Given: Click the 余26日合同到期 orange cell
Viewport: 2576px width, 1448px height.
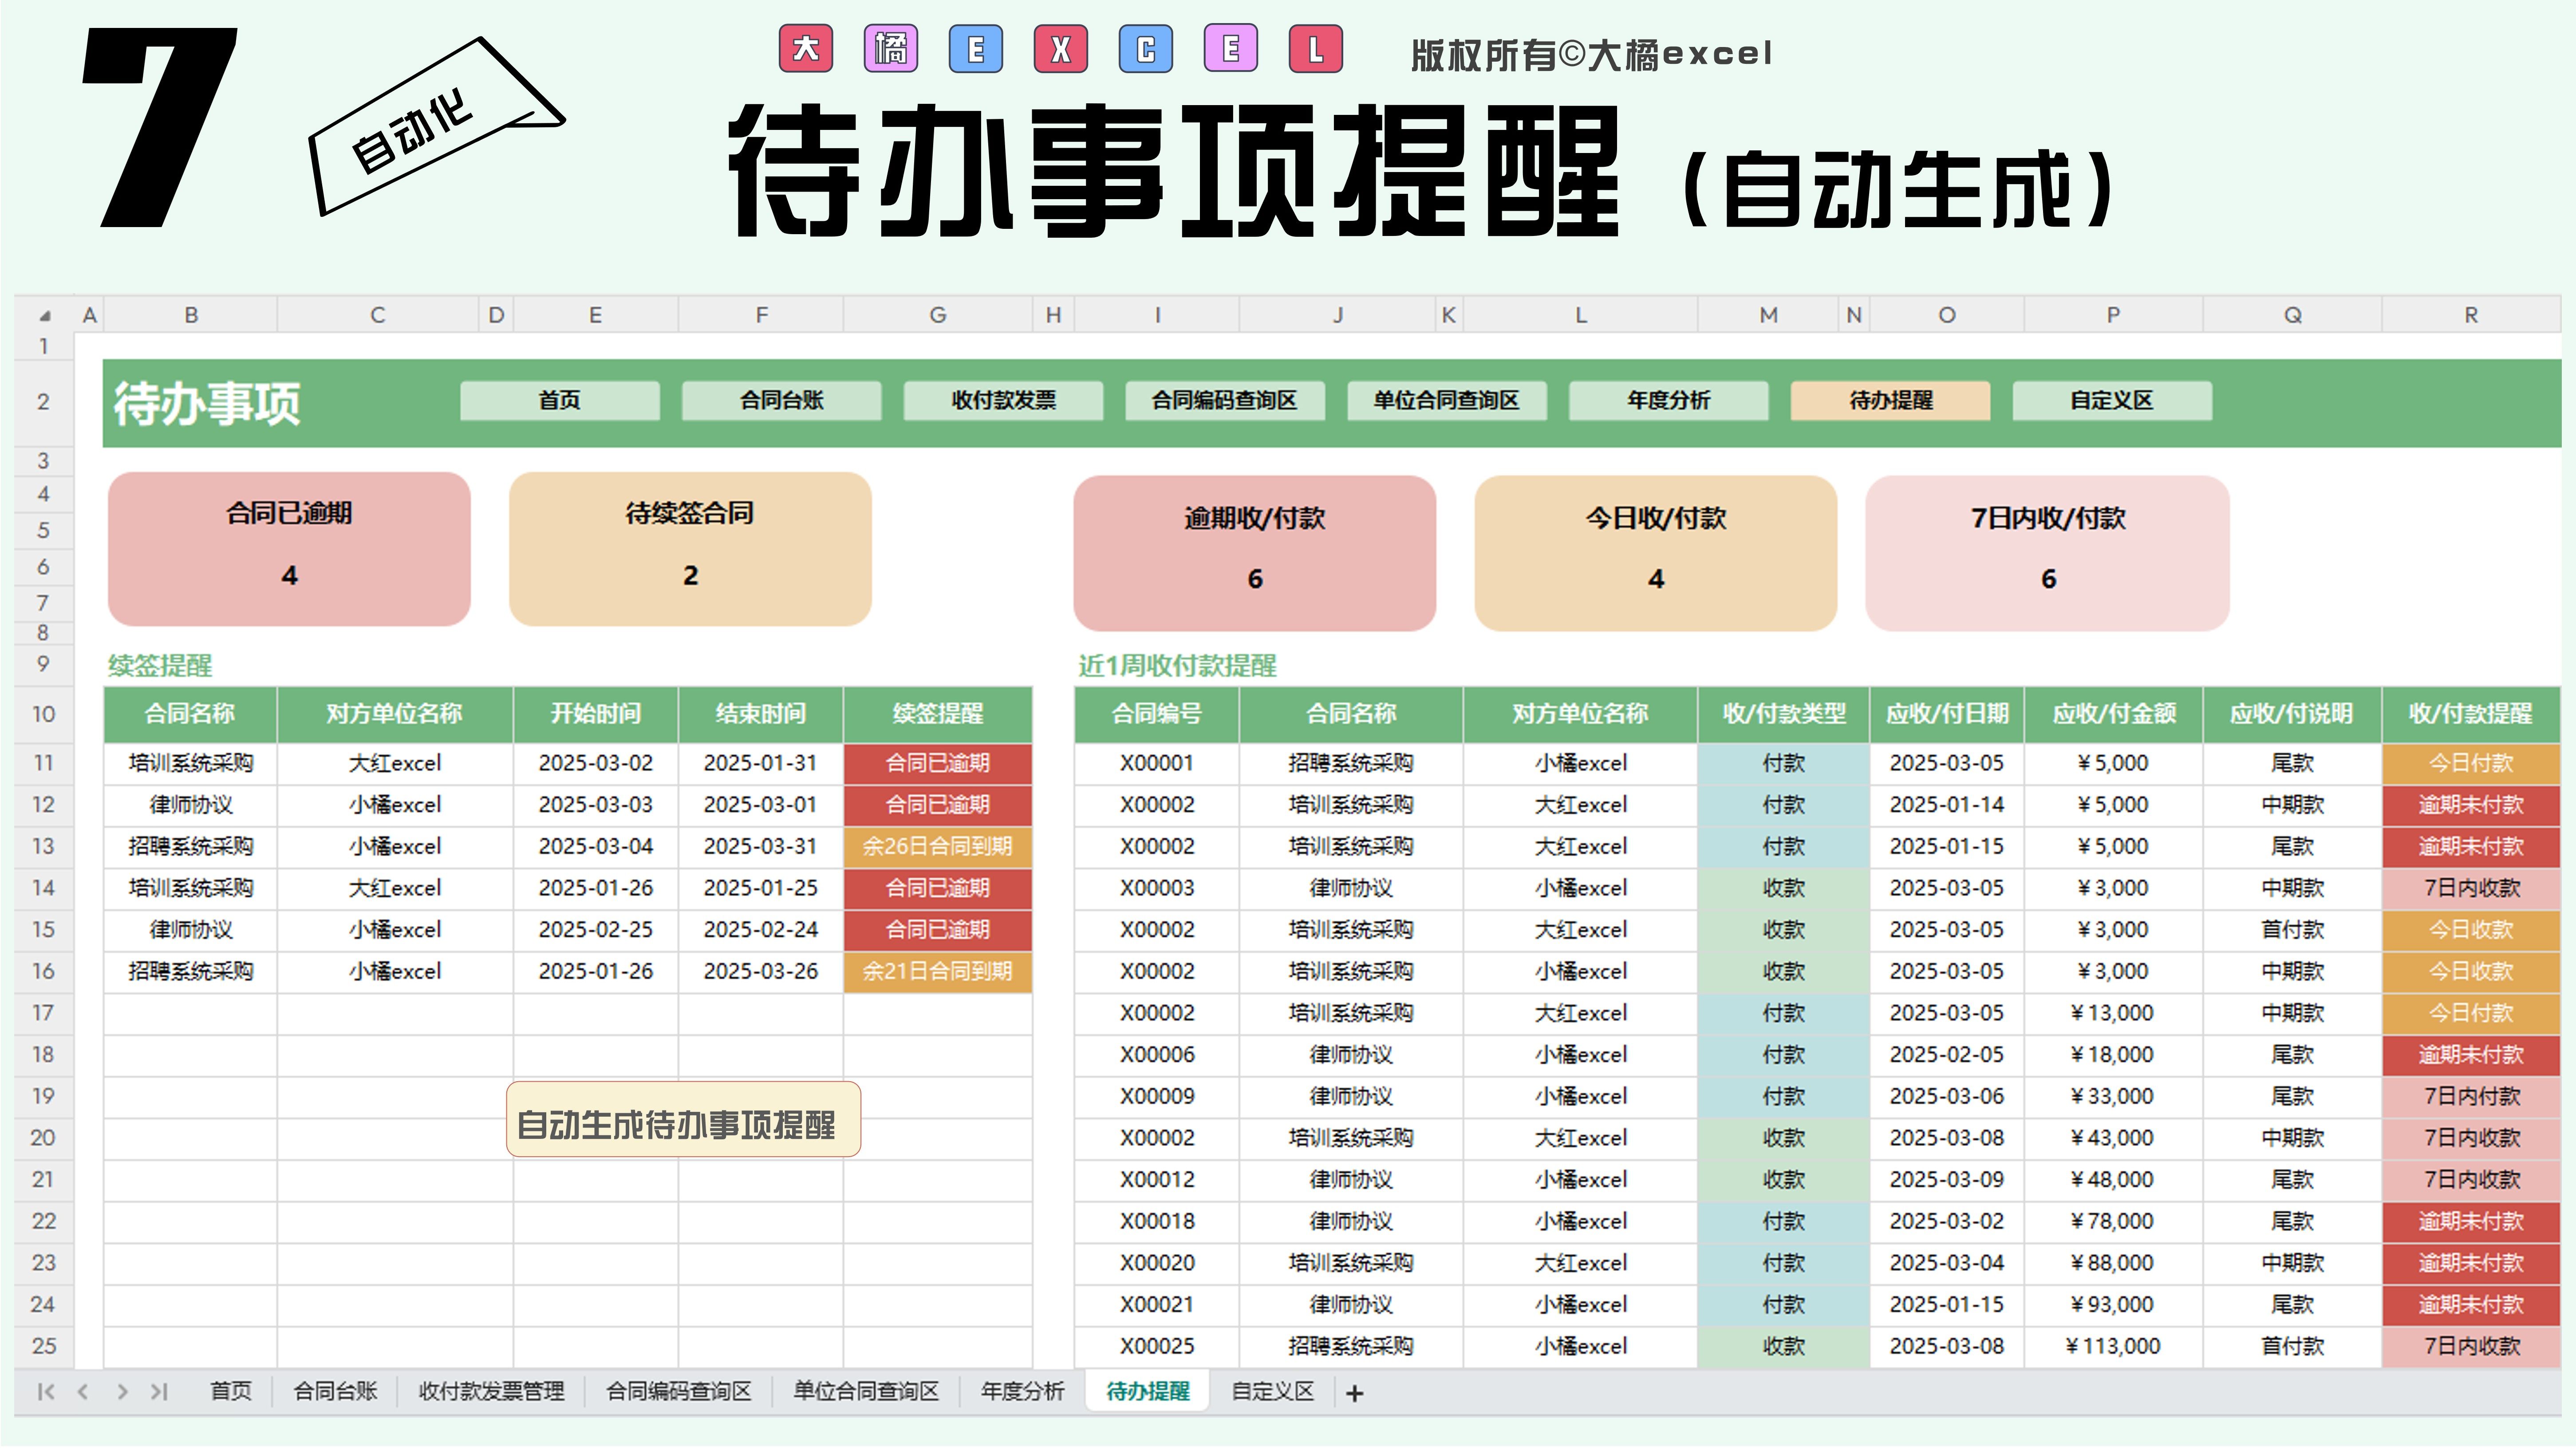Looking at the screenshot, I should pos(937,847).
